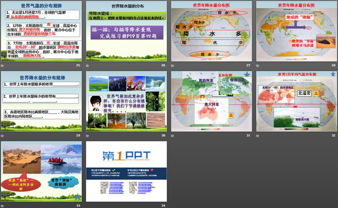Click animation star icon under slide 30

(x=87, y=136)
